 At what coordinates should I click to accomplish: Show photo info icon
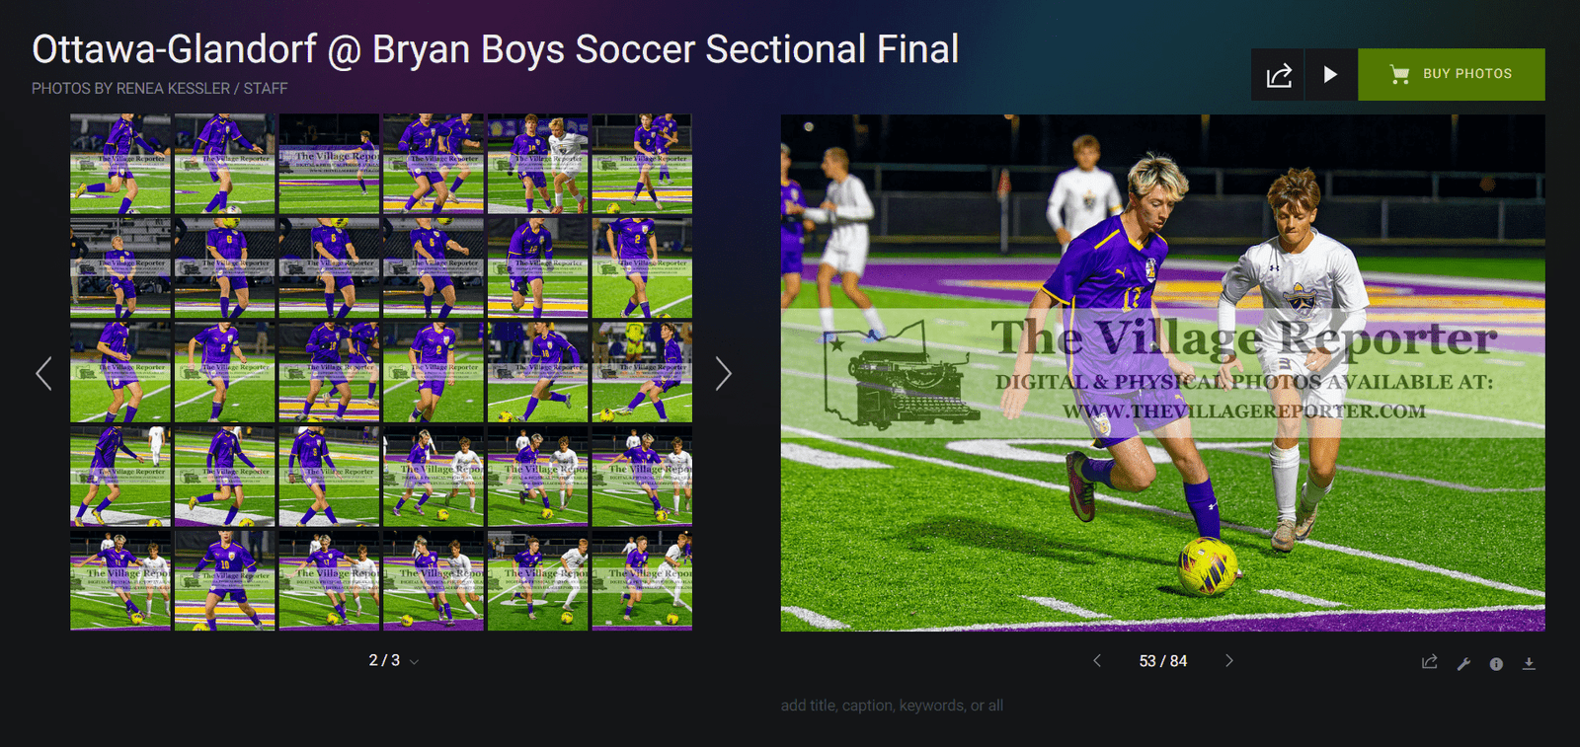pos(1496,664)
